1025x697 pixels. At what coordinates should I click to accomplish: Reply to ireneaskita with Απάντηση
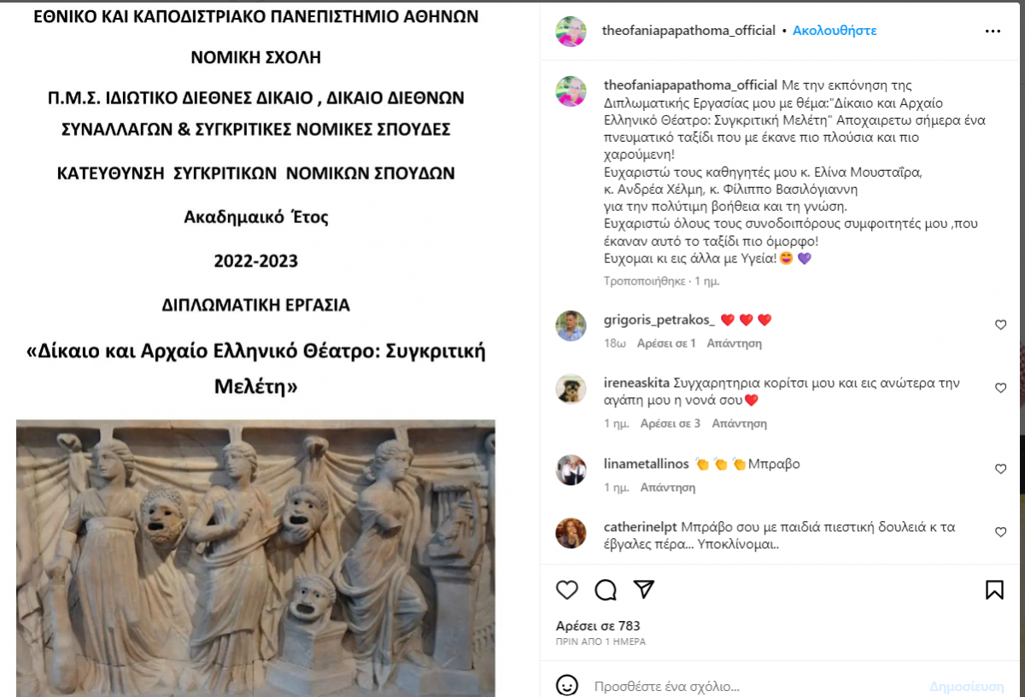point(739,424)
